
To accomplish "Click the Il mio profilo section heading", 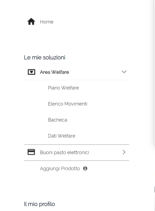I will pyautogui.click(x=39, y=204).
